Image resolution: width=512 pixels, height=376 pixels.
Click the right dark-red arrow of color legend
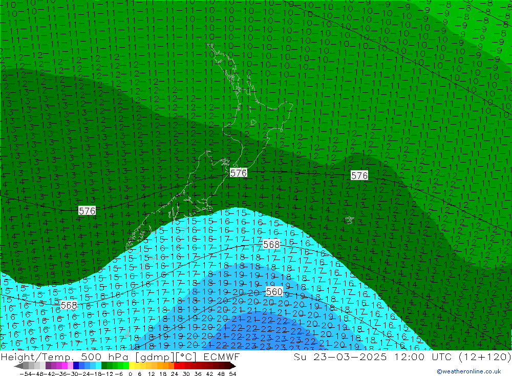(x=233, y=366)
